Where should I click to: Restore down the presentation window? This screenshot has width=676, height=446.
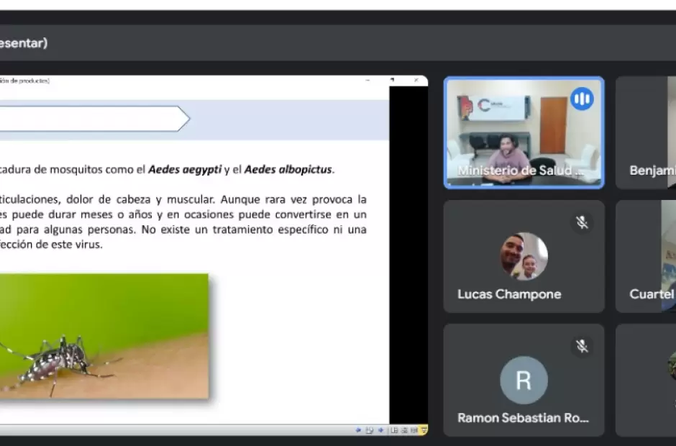[392, 81]
